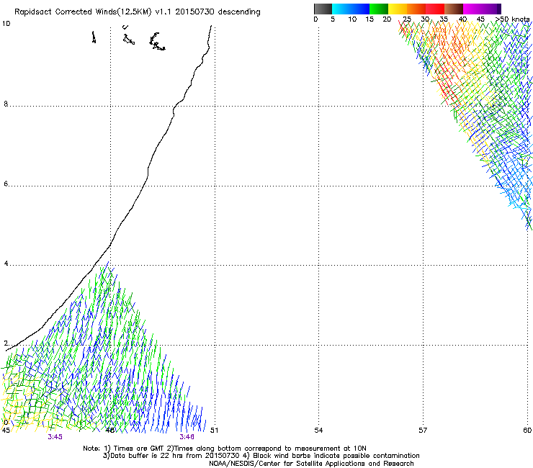Click the latitude axis label '8'

coord(6,104)
